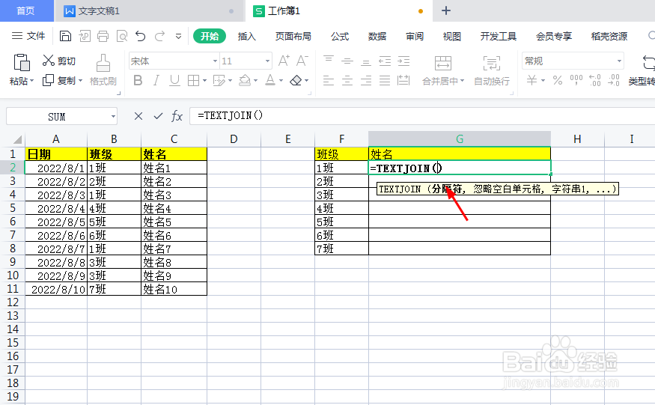Image resolution: width=655 pixels, height=405 pixels.
Task: Click the 首页 home button
Action: pyautogui.click(x=26, y=10)
